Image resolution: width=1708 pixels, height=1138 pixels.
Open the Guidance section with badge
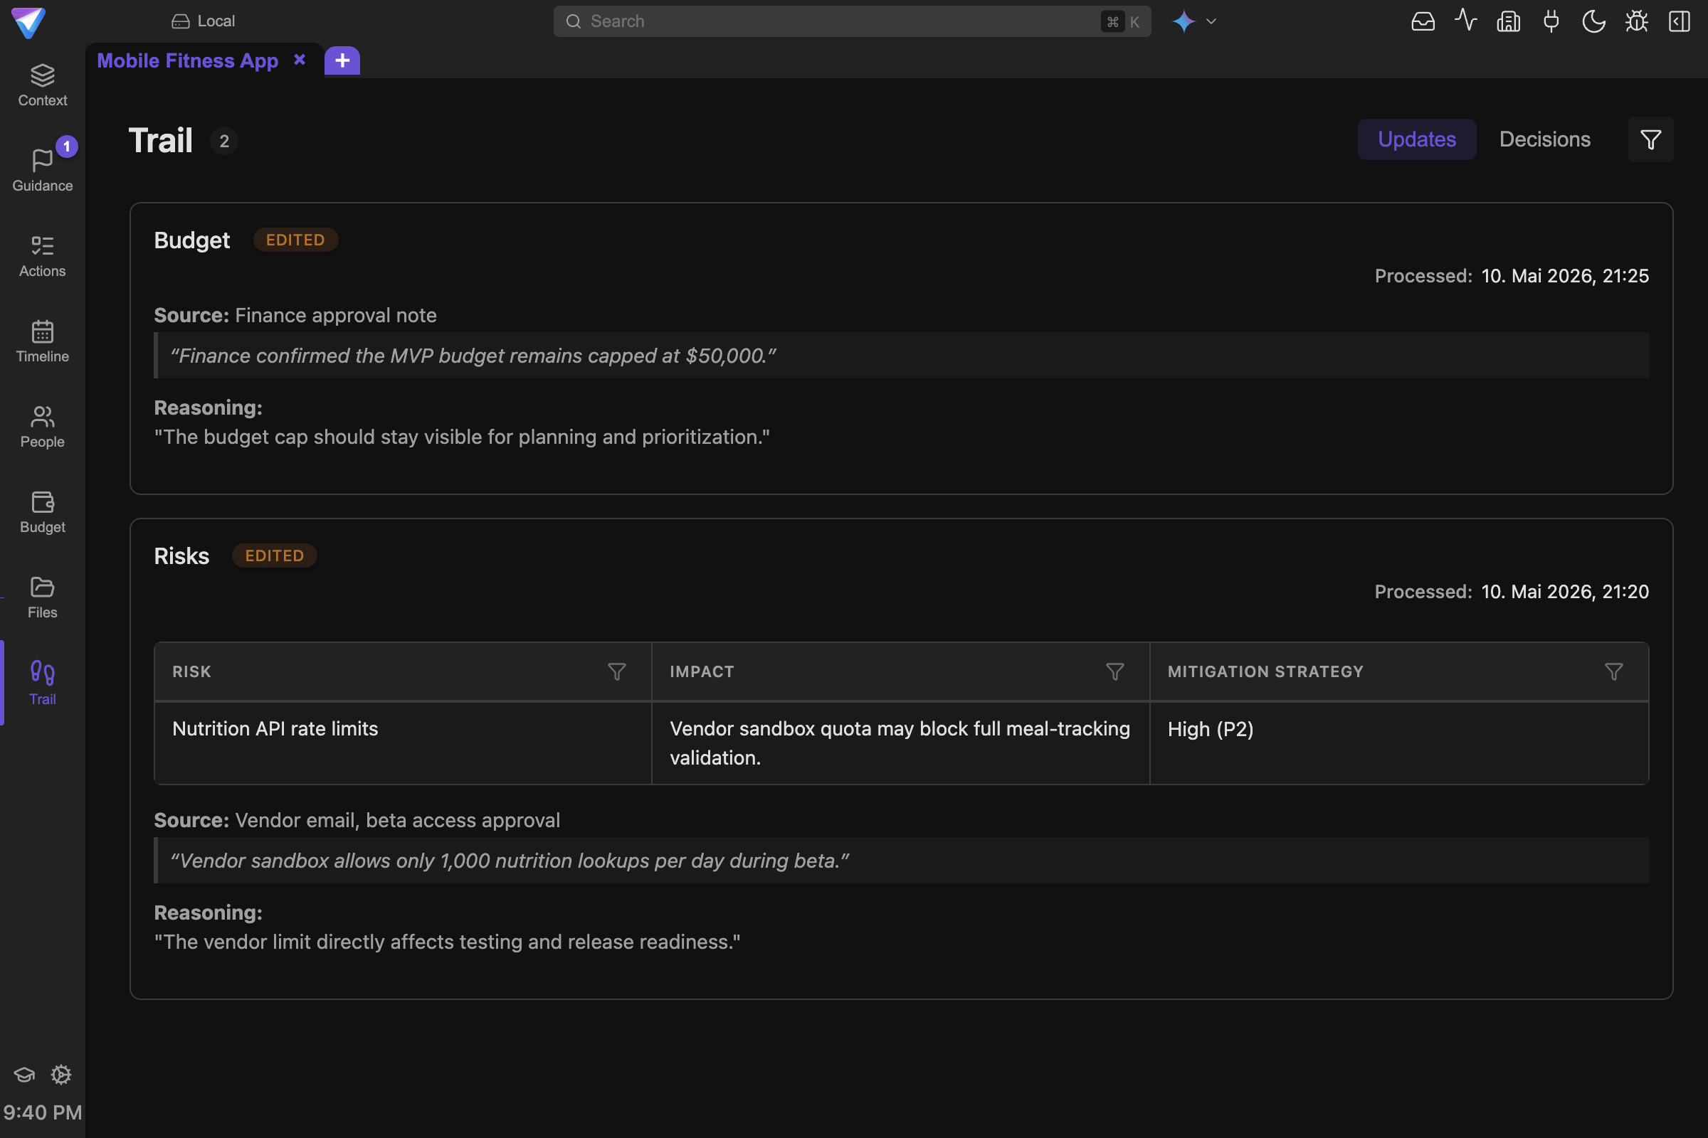click(42, 171)
